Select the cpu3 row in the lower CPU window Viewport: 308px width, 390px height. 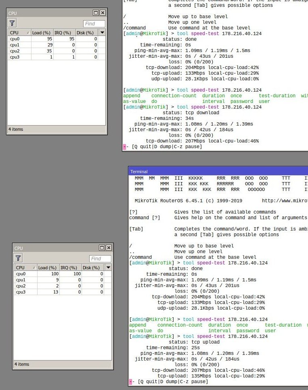[x=63, y=292]
